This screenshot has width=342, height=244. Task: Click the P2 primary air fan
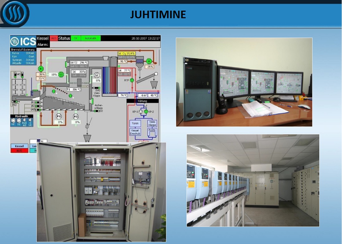point(76,116)
